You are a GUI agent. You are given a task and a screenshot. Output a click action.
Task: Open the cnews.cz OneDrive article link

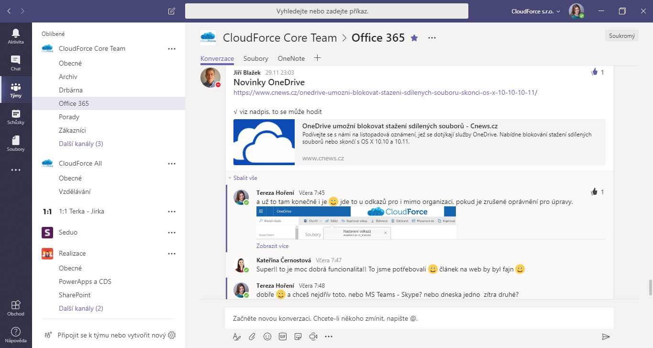point(386,92)
